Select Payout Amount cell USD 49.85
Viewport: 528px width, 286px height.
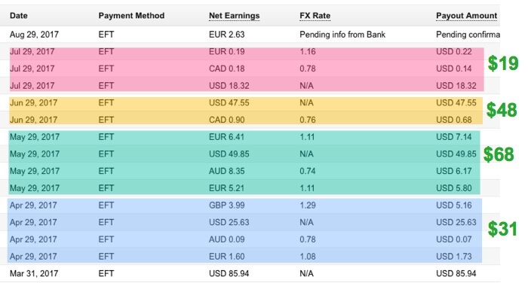tap(456, 154)
